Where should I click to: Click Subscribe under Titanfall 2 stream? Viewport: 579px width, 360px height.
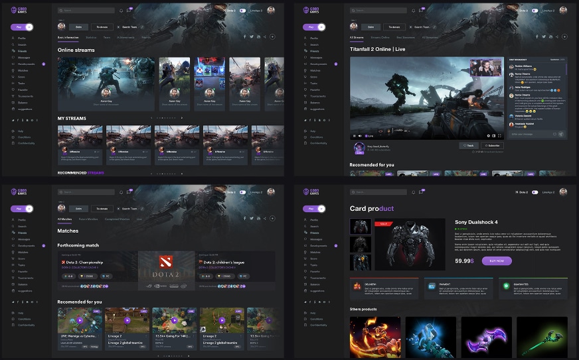click(492, 145)
